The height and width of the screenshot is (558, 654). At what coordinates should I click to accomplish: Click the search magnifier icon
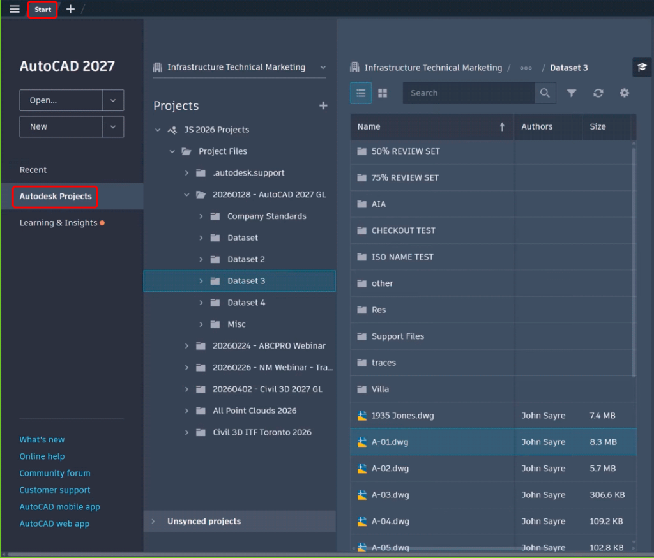click(545, 93)
